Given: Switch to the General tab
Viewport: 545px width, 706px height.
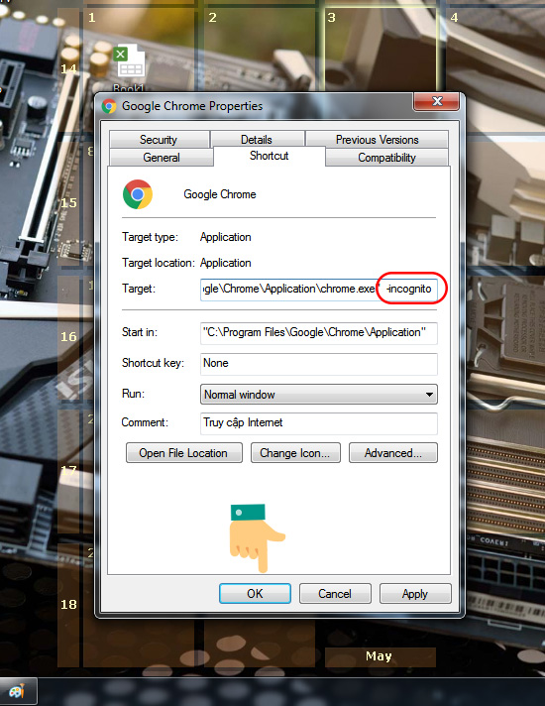Looking at the screenshot, I should pyautogui.click(x=162, y=158).
